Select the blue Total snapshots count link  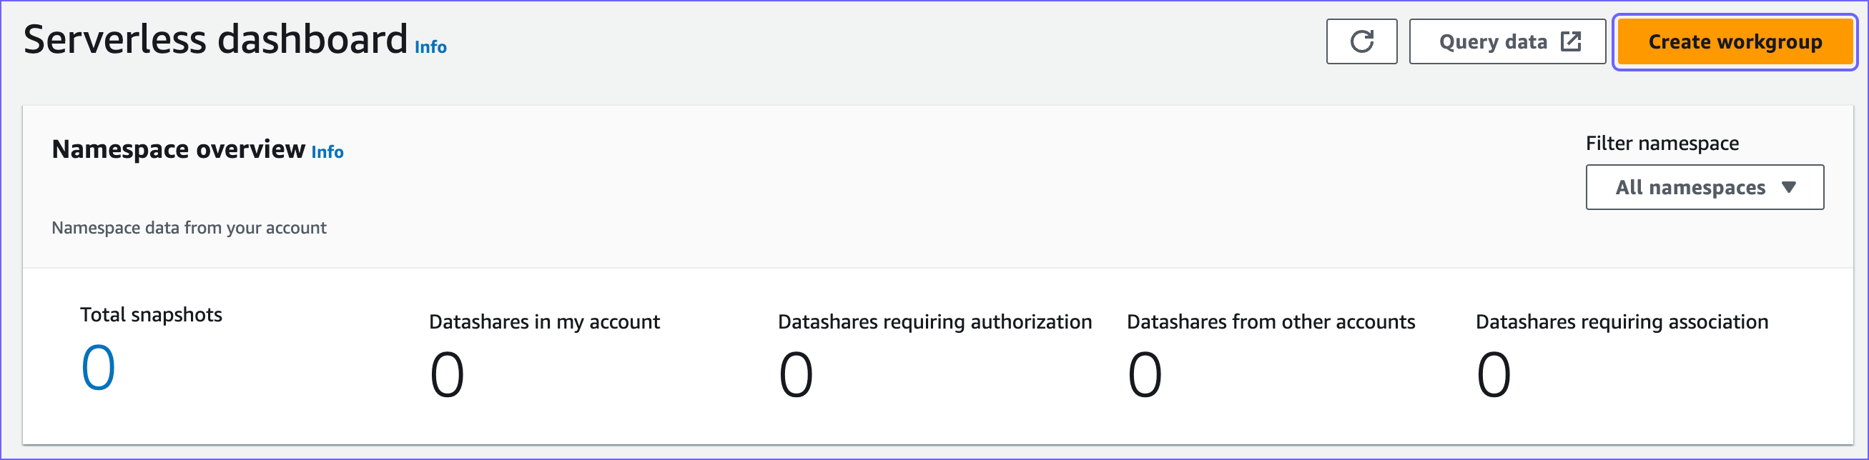[97, 369]
